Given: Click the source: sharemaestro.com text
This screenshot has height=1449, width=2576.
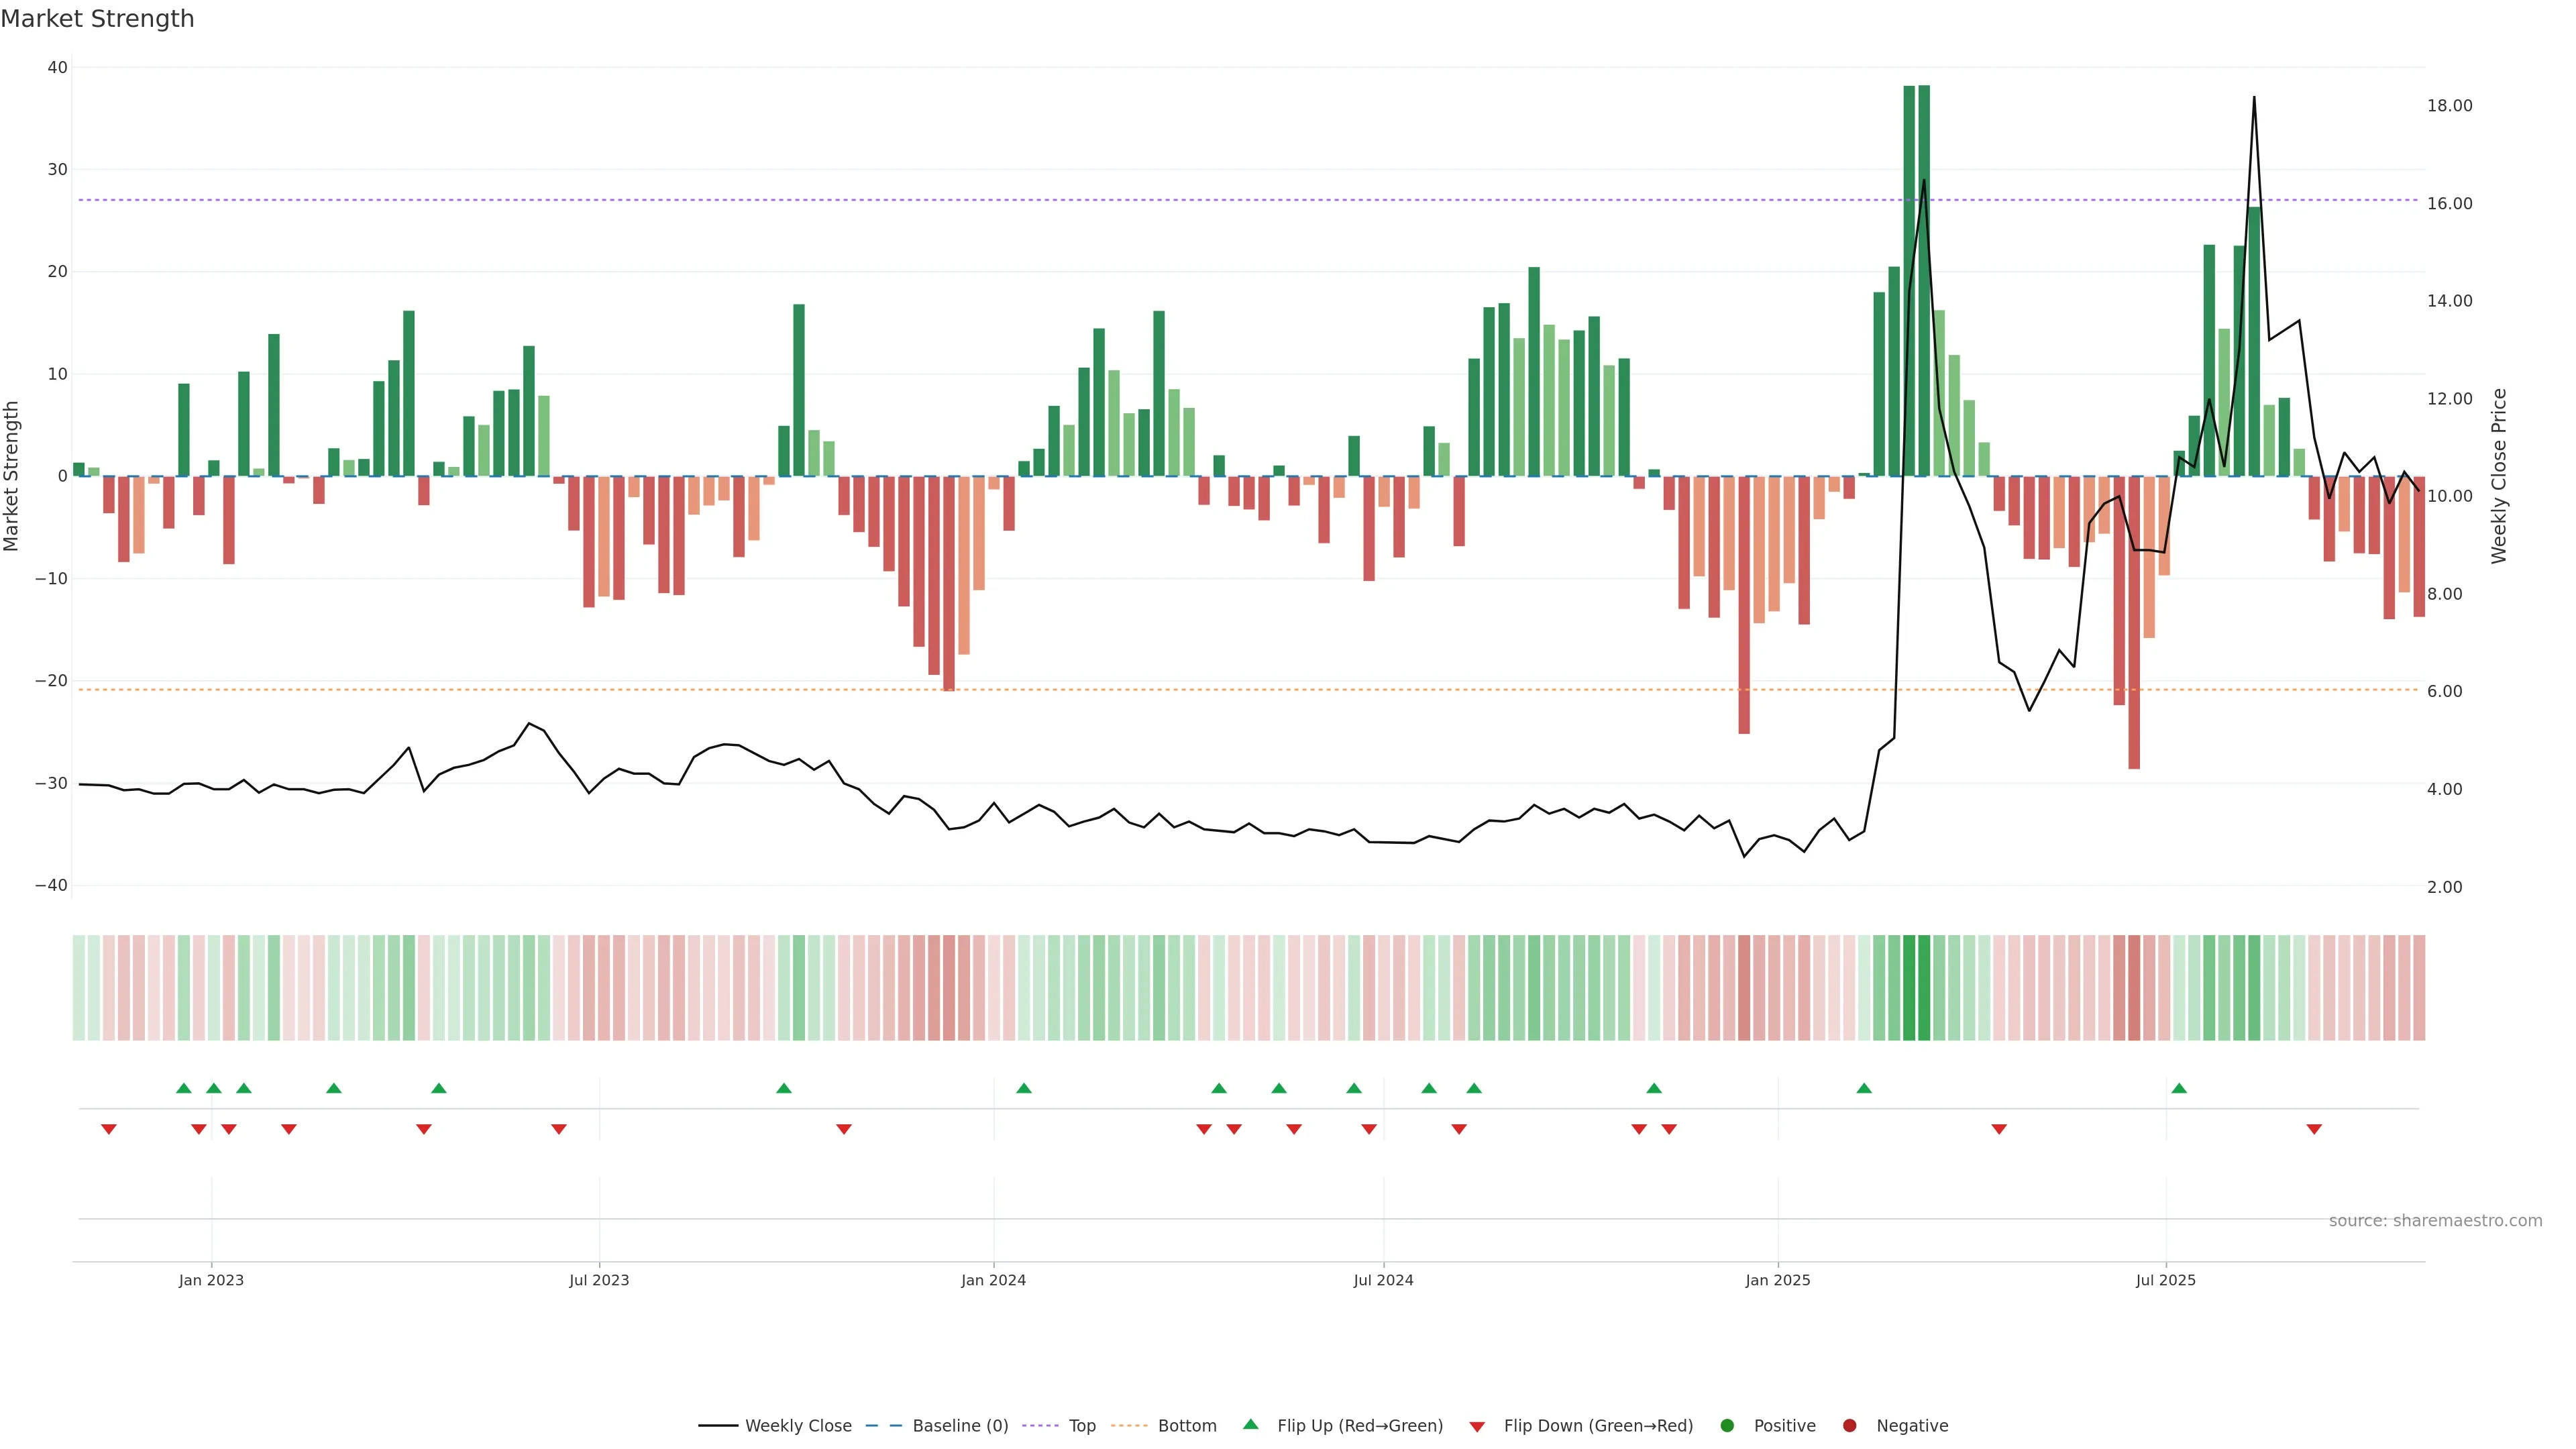Looking at the screenshot, I should 2435,1221.
